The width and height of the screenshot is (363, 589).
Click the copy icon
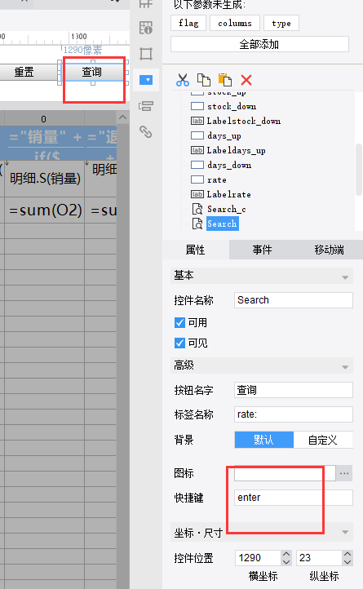[204, 80]
